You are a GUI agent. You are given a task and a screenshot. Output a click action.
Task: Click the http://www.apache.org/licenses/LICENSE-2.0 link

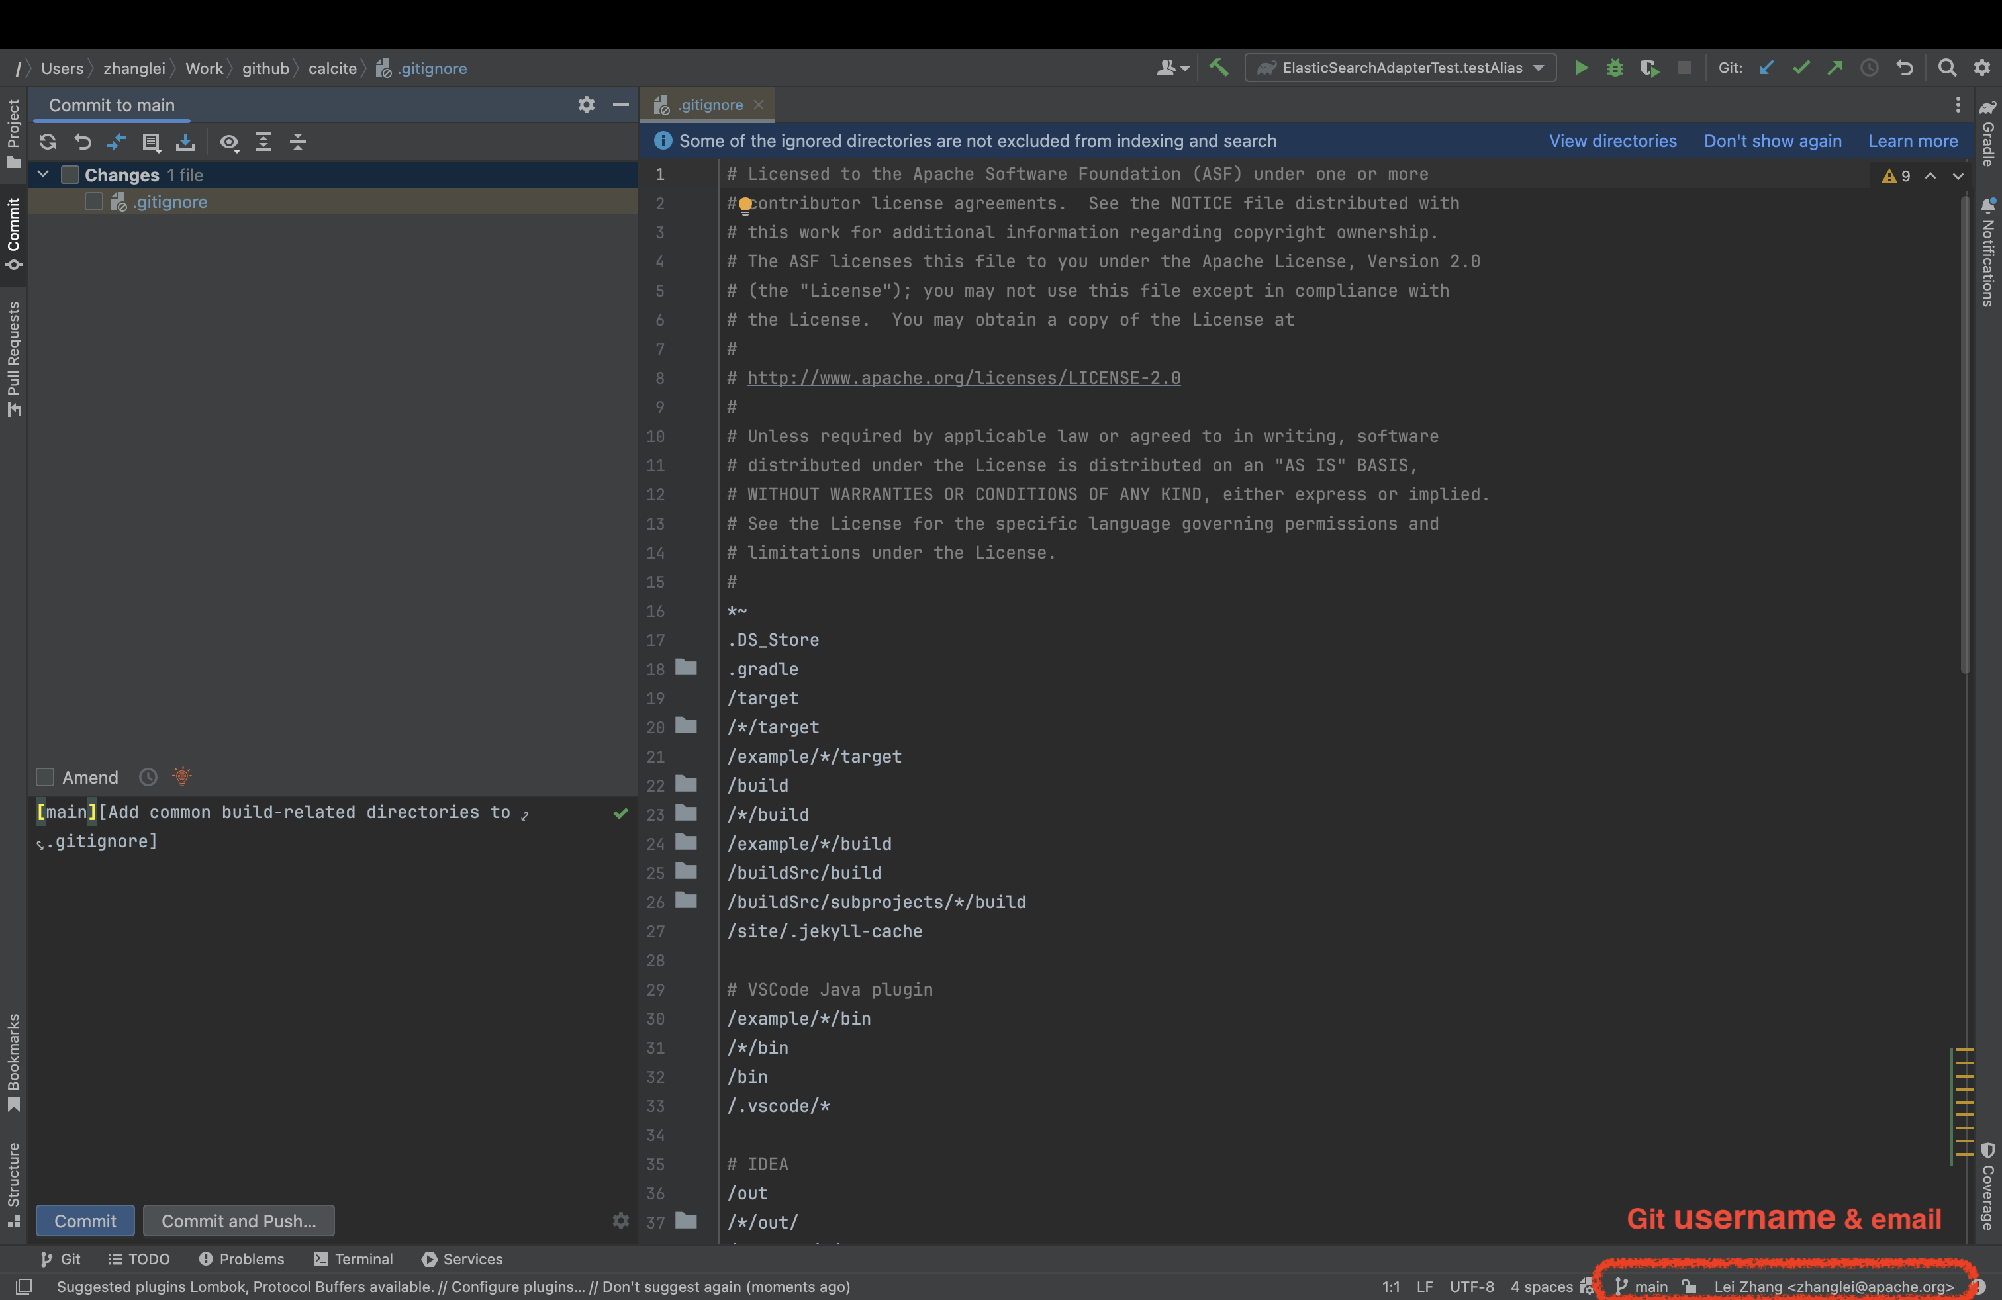coord(963,378)
